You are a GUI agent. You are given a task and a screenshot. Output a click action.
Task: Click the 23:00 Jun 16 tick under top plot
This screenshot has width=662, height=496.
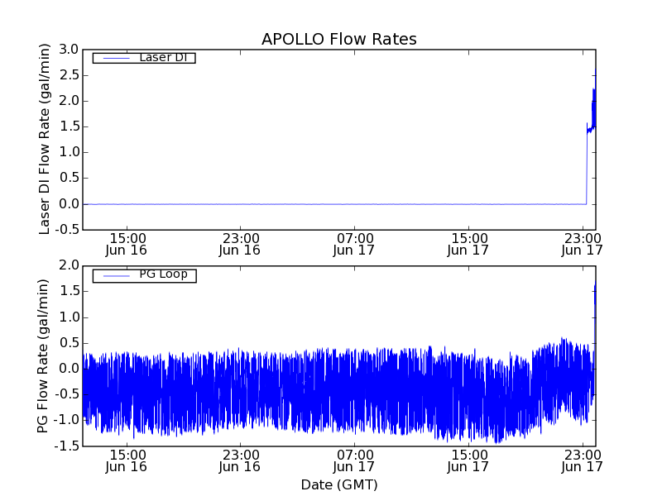[x=239, y=243]
